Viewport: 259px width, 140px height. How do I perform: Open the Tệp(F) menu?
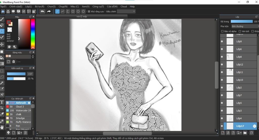click(x=3, y=6)
